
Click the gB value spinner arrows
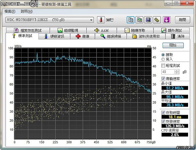(x=177, y=71)
